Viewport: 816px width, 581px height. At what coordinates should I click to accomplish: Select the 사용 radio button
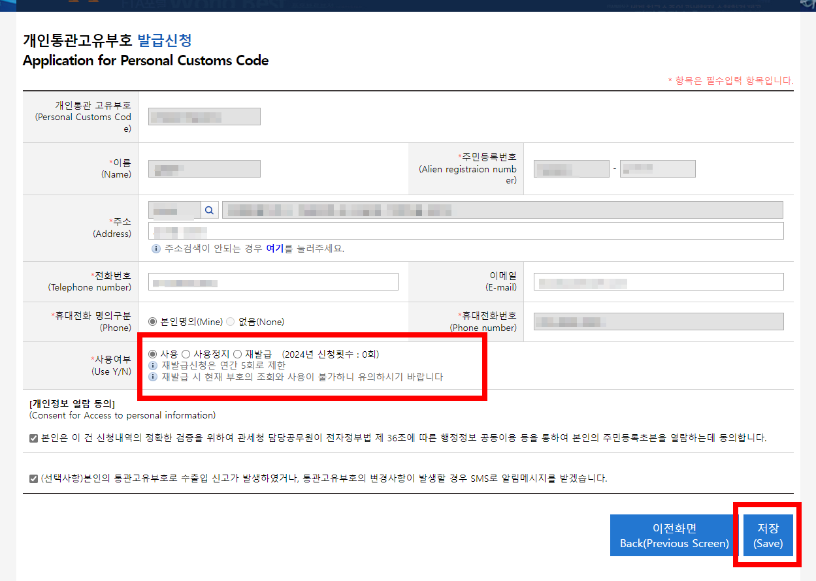click(x=153, y=354)
